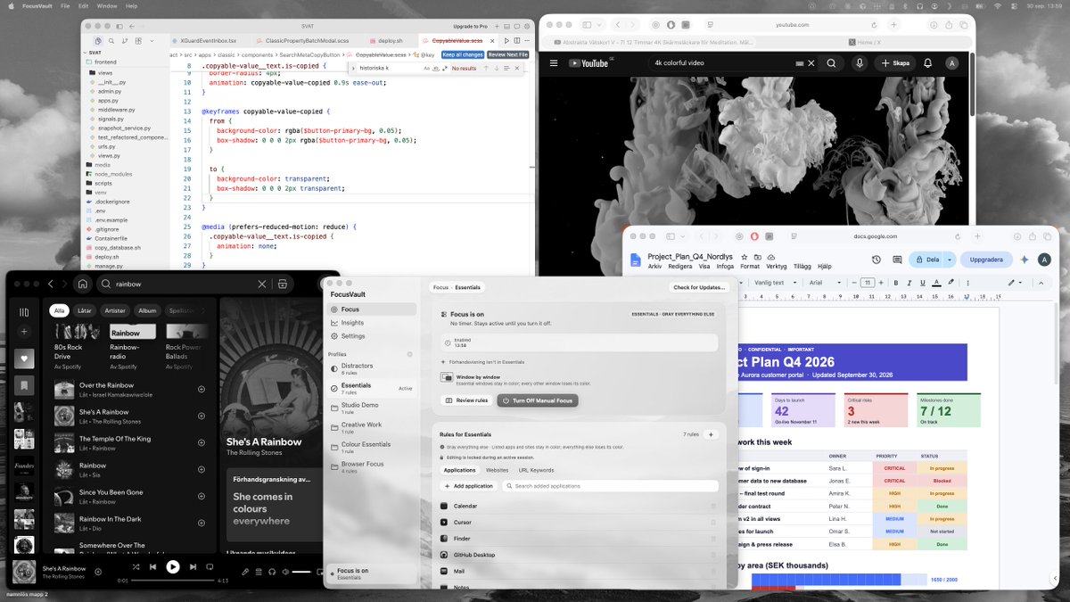
Task: Click YouTube voice search microphone
Action: click(860, 63)
